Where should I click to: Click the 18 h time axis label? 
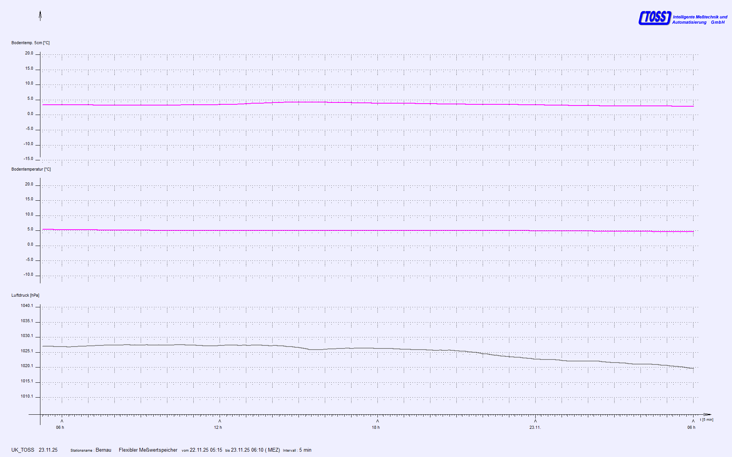(376, 428)
